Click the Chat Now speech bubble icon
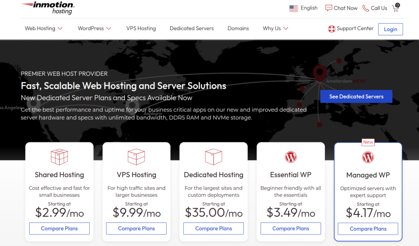419x246 pixels. 329,8
